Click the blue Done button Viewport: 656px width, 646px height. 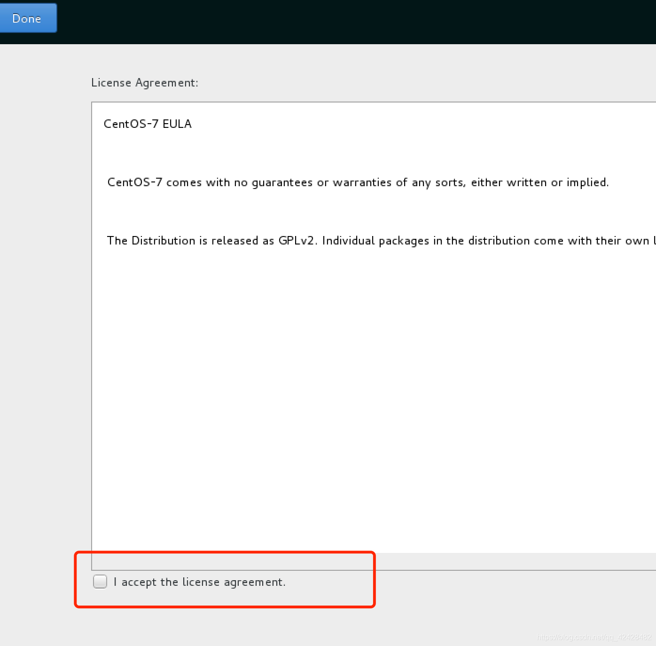click(x=28, y=18)
